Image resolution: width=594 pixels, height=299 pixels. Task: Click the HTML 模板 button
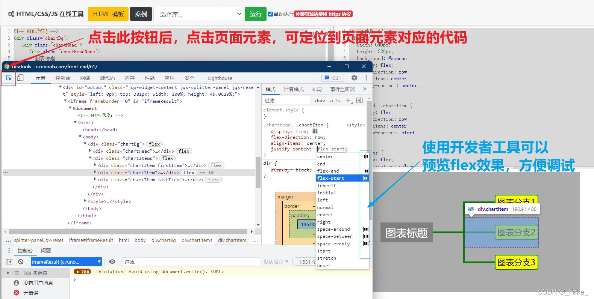108,14
